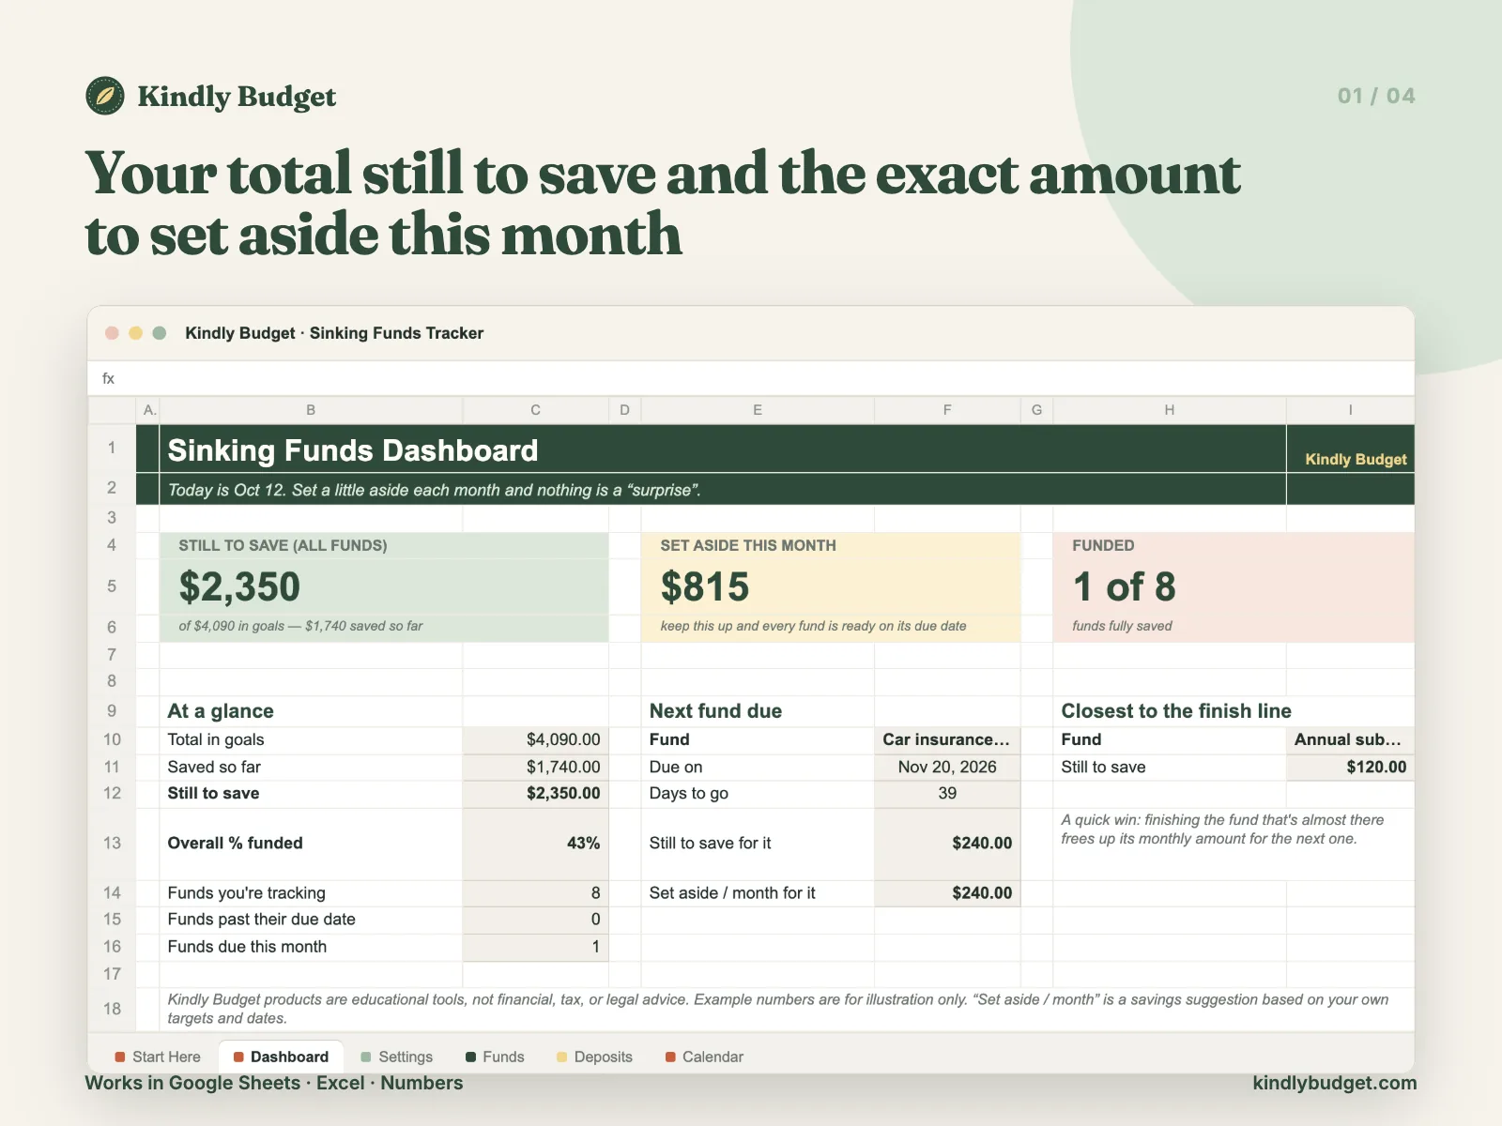1502x1126 pixels.
Task: Click the 'Car insurance…' fund cell
Action: pos(947,739)
